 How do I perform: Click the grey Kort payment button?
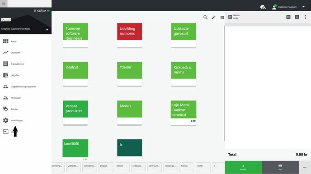(x=280, y=168)
